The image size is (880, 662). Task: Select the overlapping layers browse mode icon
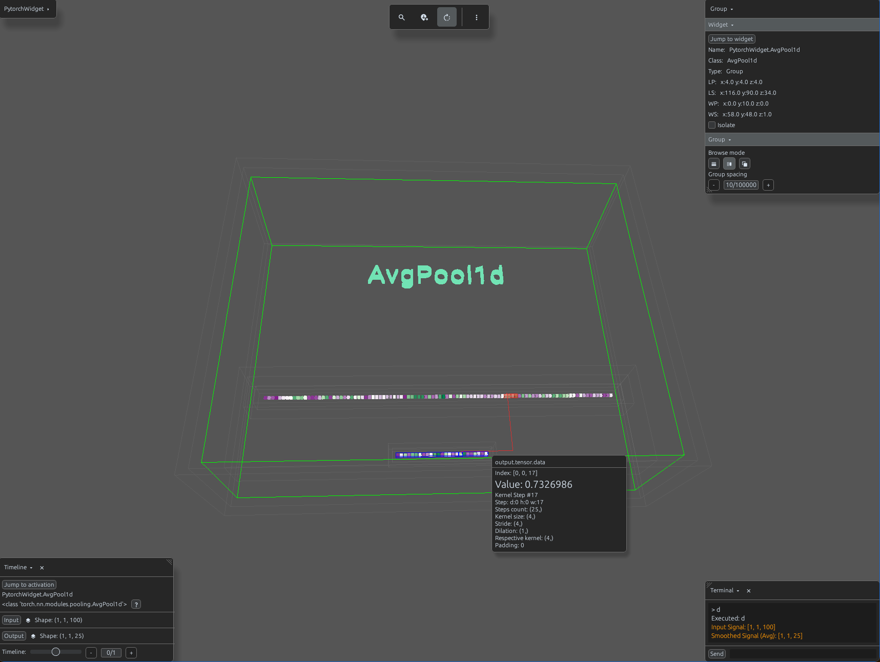745,164
